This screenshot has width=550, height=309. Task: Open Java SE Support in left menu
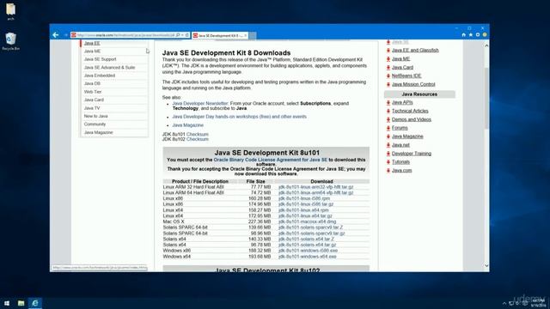pos(100,59)
